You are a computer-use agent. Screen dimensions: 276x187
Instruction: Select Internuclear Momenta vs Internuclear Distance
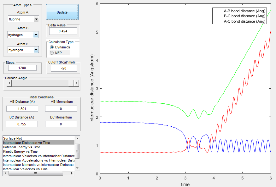click(39, 165)
